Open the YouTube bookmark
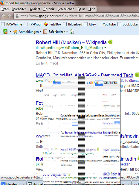This screenshot has height=185, width=139. (x=107, y=24)
